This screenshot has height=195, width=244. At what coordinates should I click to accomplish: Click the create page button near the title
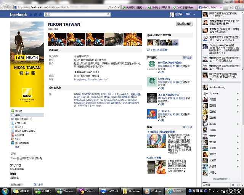click(x=185, y=24)
